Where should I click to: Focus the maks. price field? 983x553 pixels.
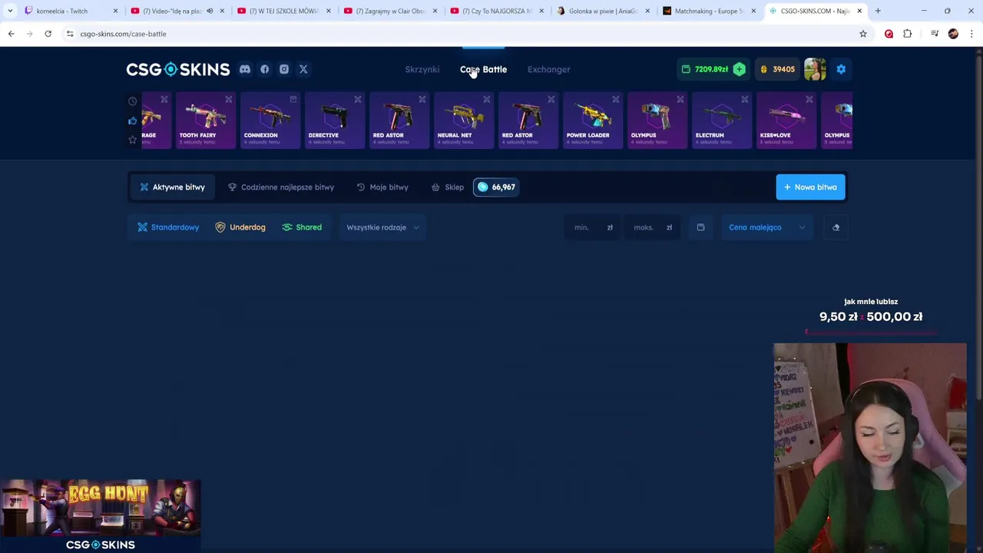click(x=652, y=227)
